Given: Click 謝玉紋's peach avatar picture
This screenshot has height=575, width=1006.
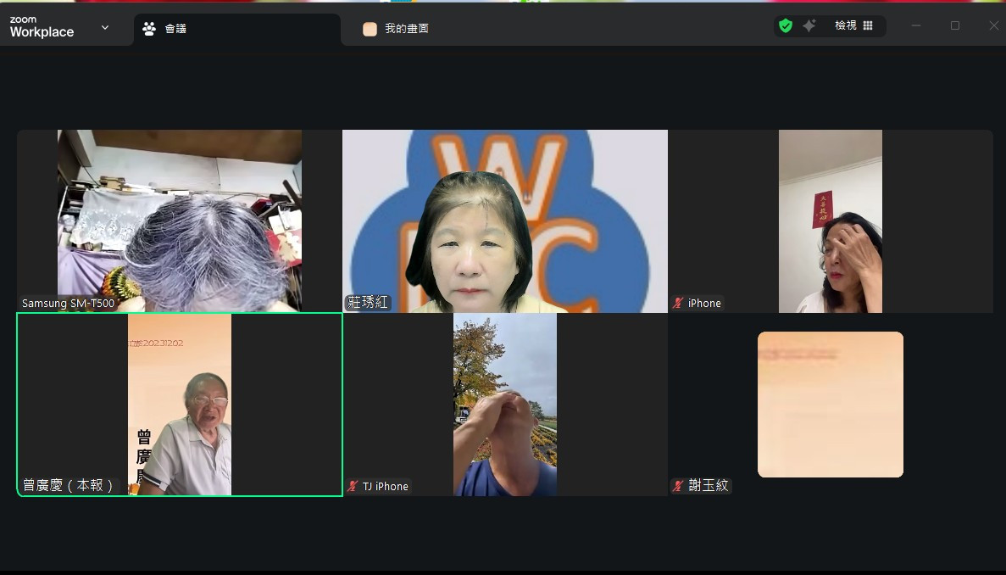Looking at the screenshot, I should click(x=830, y=405).
